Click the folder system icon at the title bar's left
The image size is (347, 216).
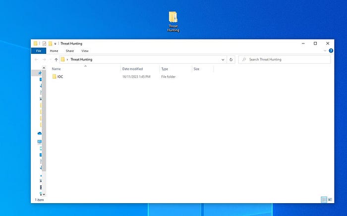35,43
